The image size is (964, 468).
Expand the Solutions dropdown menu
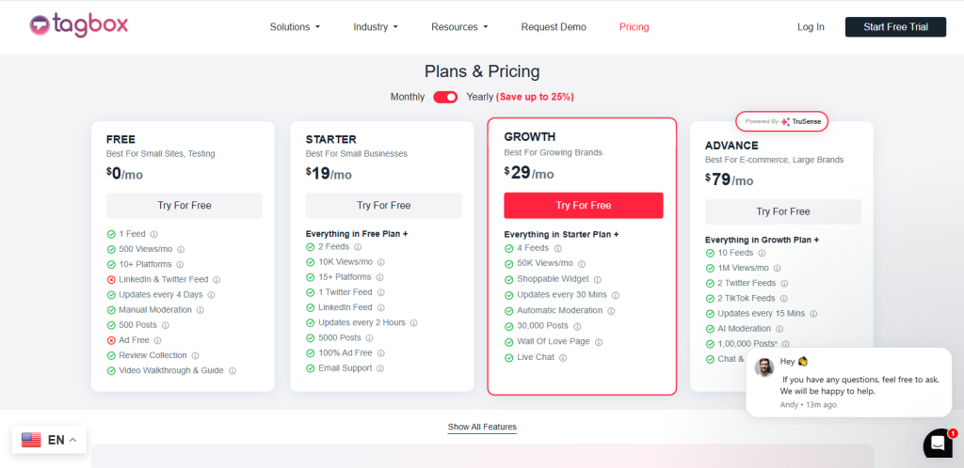click(x=295, y=27)
